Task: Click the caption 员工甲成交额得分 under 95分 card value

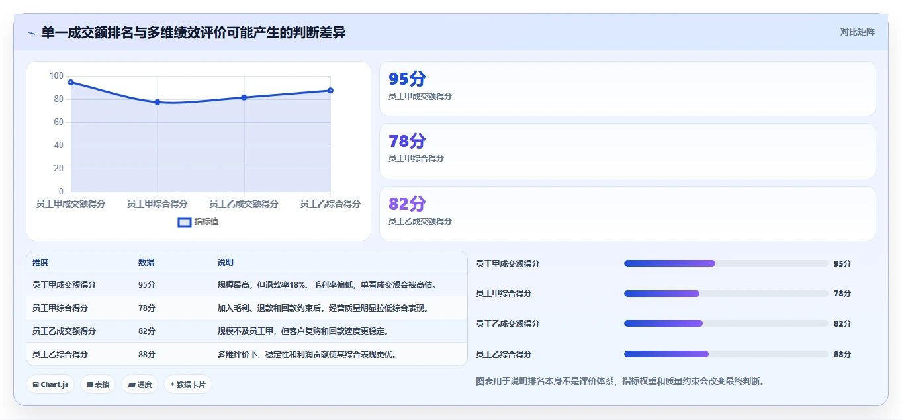Action: pos(420,96)
